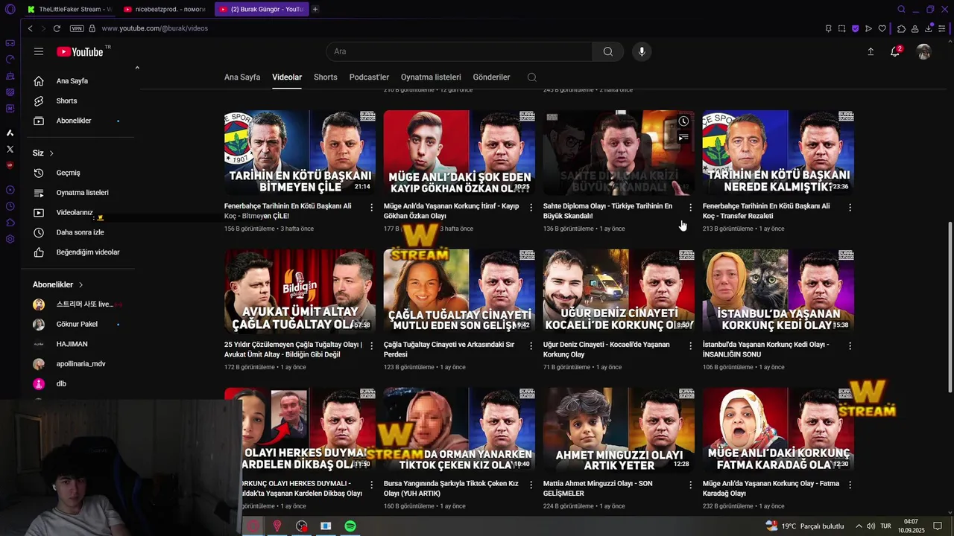
Task: Open the YouTube hamburger guide menu
Action: 39,51
